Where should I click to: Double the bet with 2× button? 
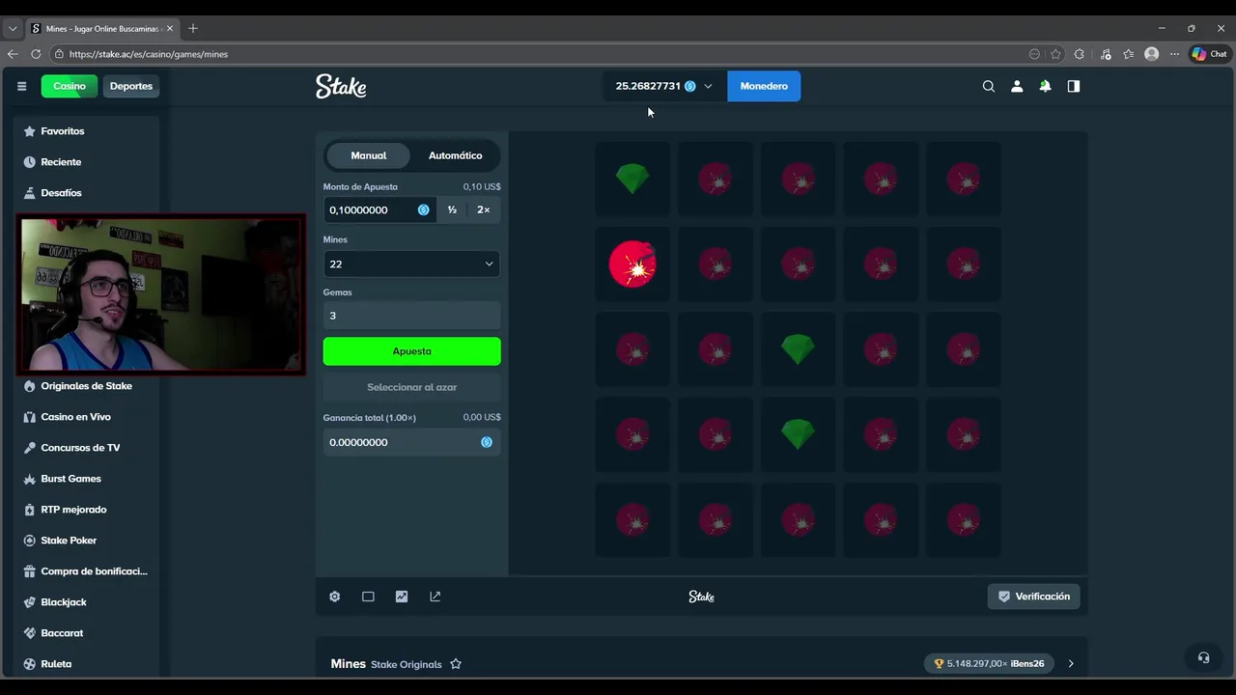point(484,209)
